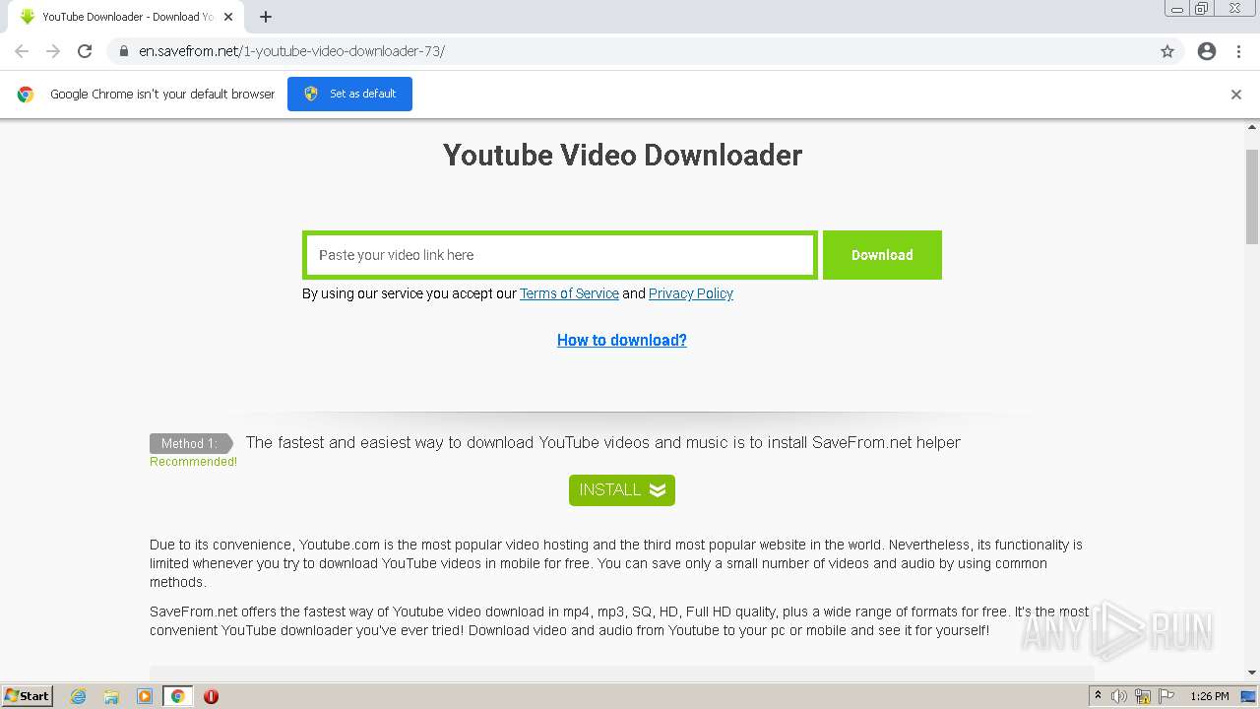Select the Chrome taskbar icon

[178, 696]
